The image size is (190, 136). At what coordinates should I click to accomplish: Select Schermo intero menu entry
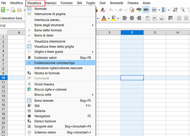(x=45, y=132)
